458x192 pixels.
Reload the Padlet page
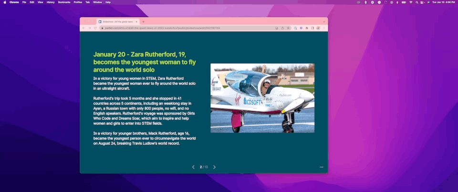(95, 28)
